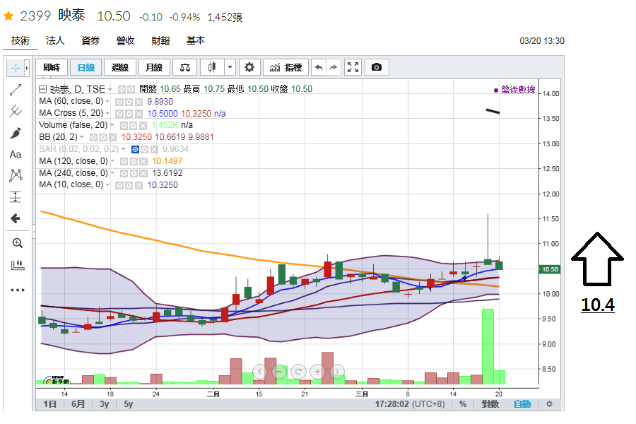Redo the last chart action

(x=334, y=67)
